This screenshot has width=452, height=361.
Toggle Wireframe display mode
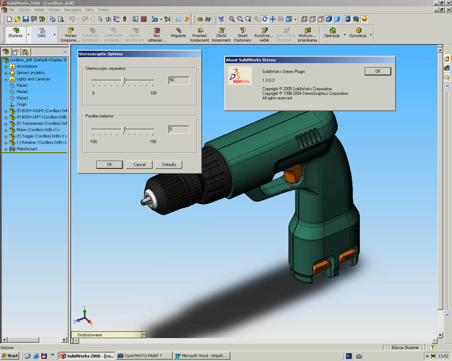tap(304, 19)
